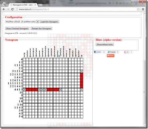Bookmark page with the star icon
148x129 pixels.
coord(138,9)
